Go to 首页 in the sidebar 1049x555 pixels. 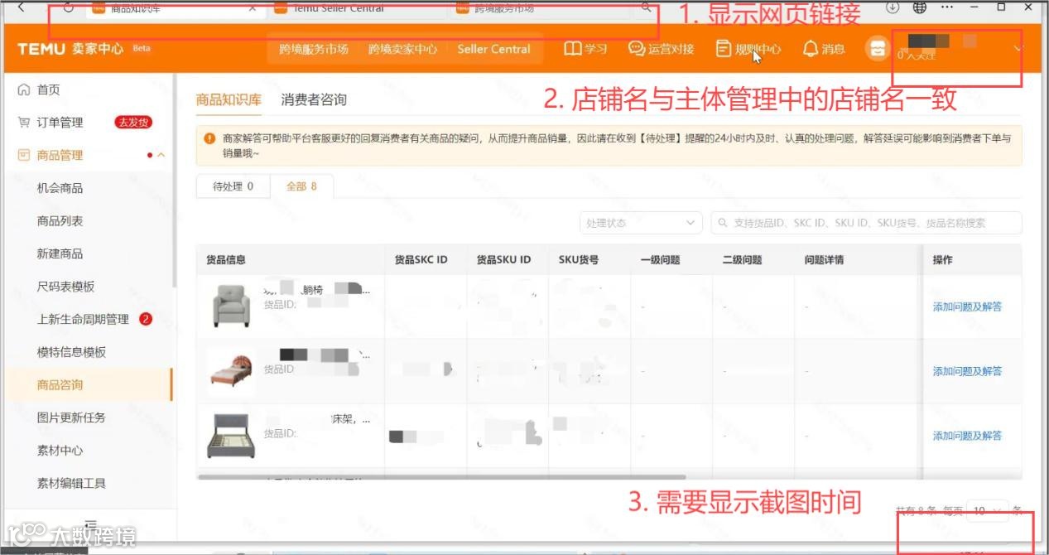coord(48,89)
